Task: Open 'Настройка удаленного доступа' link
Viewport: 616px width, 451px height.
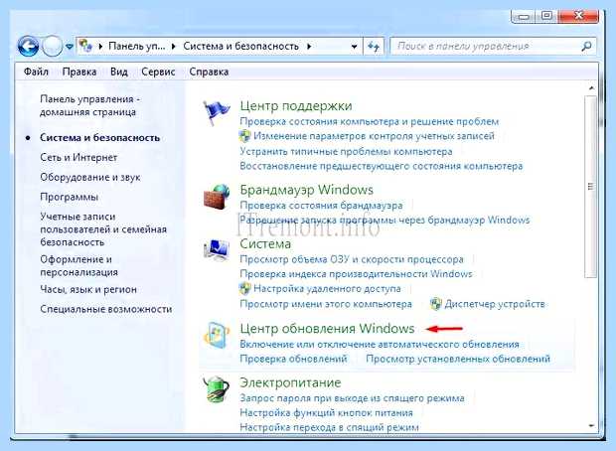Action: coord(327,289)
